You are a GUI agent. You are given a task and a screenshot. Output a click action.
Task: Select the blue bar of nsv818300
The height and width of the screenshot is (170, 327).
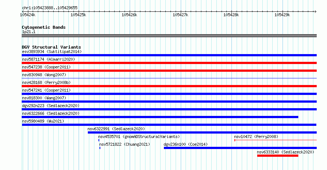pos(169,102)
